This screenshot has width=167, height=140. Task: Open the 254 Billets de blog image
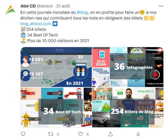(x=128, y=108)
